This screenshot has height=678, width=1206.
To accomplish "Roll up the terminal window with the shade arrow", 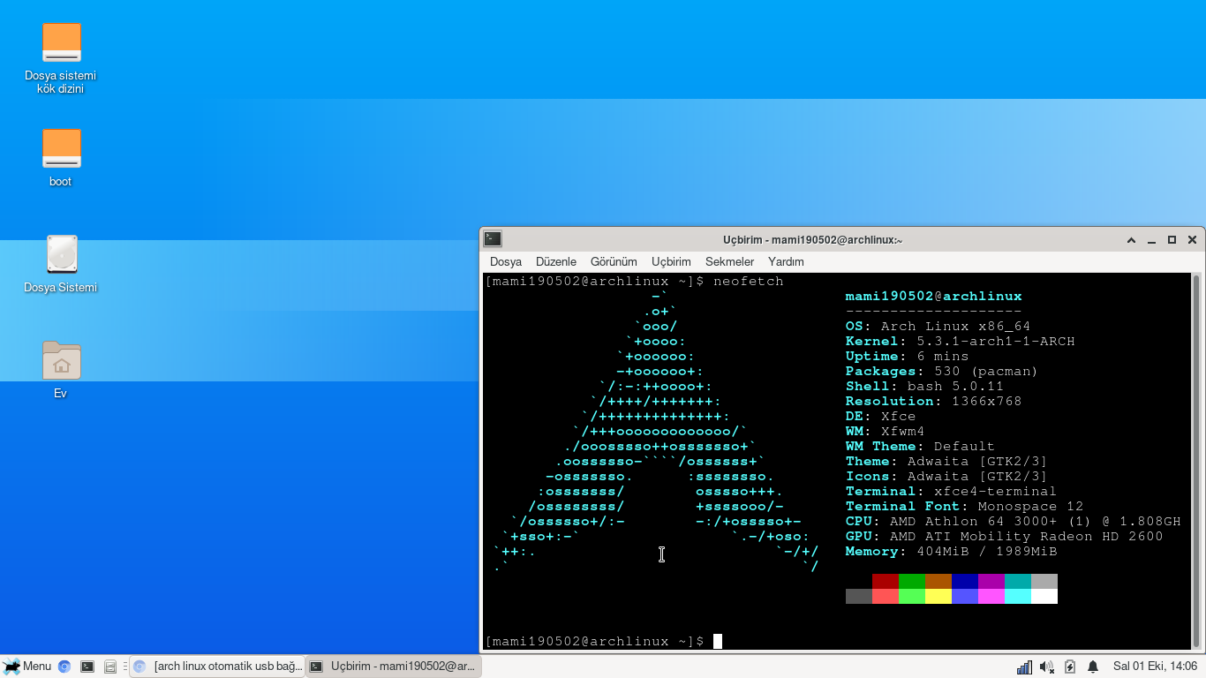I will click(x=1131, y=240).
